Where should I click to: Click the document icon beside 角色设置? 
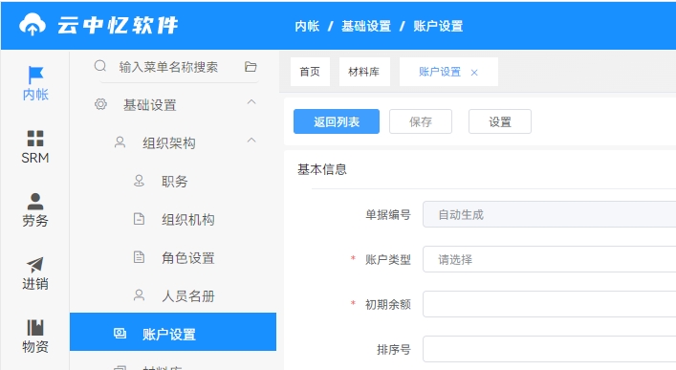tap(139, 257)
